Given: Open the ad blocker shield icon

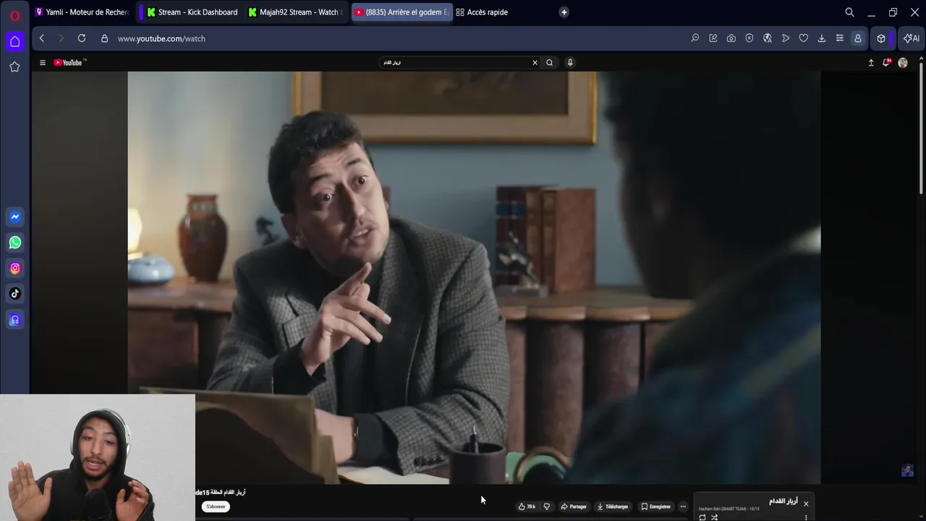Looking at the screenshot, I should [x=749, y=38].
